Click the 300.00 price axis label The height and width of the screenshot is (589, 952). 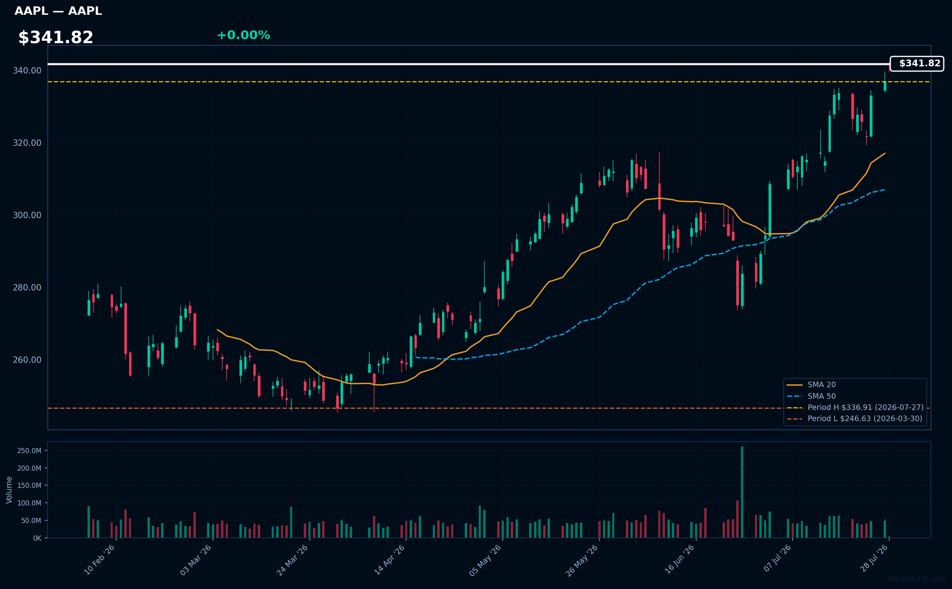tap(27, 215)
